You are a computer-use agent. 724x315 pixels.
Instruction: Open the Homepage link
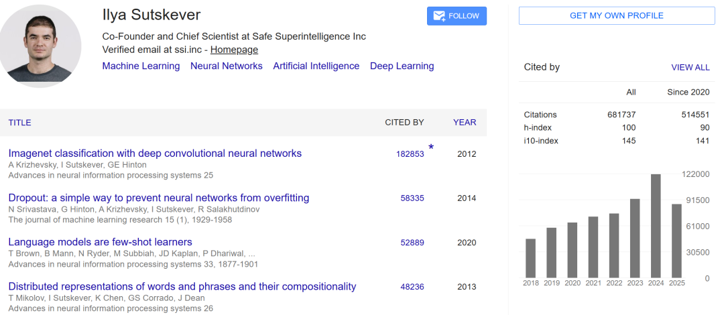(234, 50)
